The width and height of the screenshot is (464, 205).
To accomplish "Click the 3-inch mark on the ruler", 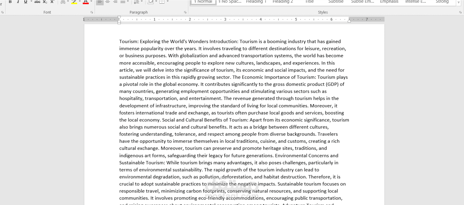I will pyautogui.click(x=225, y=19).
